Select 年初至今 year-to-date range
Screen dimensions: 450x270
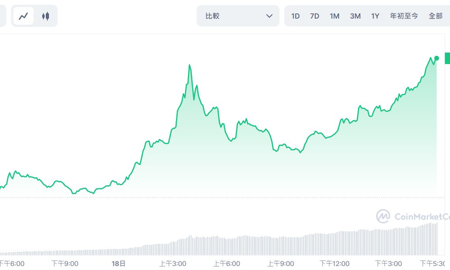[404, 16]
